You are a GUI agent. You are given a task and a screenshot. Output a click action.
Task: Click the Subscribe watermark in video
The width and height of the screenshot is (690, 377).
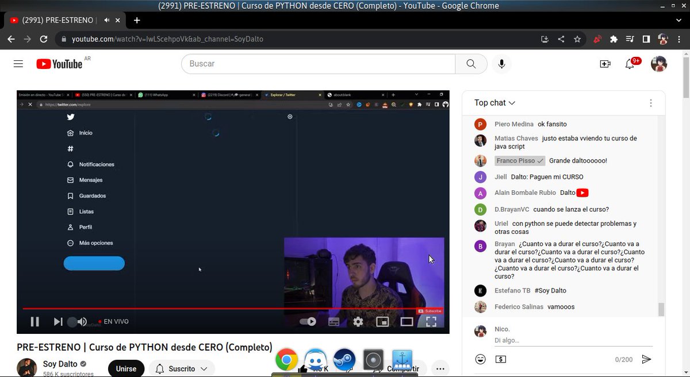tap(430, 311)
